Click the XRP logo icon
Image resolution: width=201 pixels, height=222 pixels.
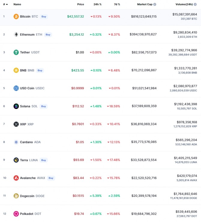point(16,124)
